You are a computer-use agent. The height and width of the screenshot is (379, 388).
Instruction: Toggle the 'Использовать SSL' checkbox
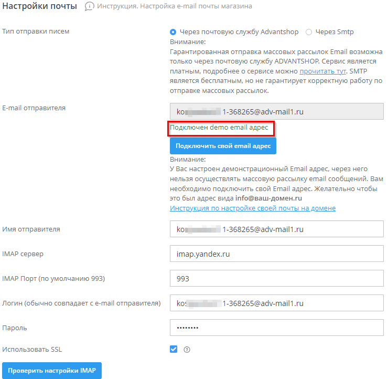tap(174, 349)
